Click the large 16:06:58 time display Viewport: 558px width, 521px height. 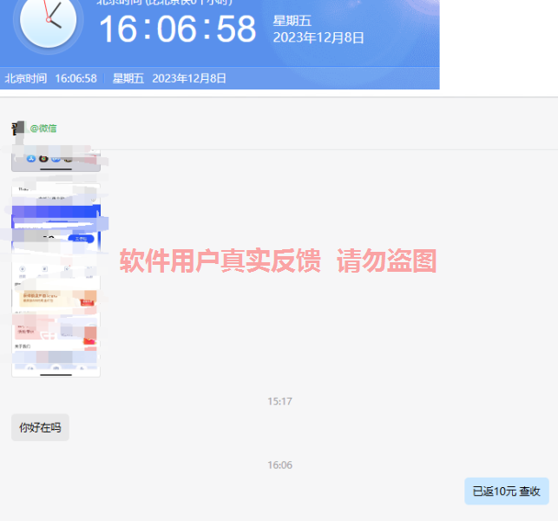pyautogui.click(x=177, y=29)
